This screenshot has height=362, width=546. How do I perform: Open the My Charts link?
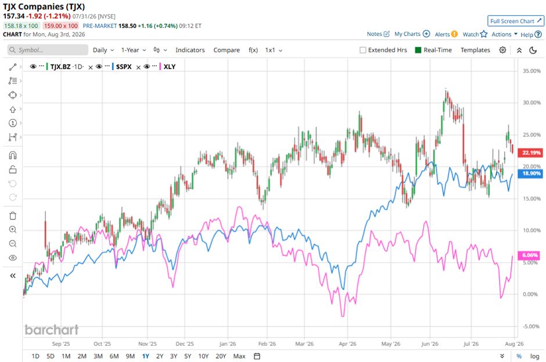(x=407, y=34)
